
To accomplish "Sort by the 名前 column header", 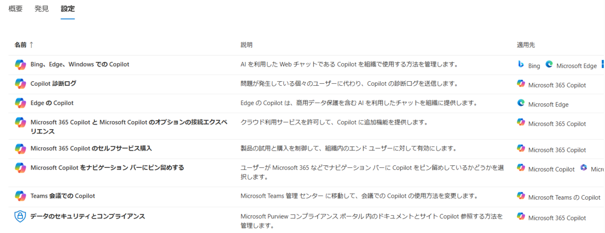I will pyautogui.click(x=21, y=45).
